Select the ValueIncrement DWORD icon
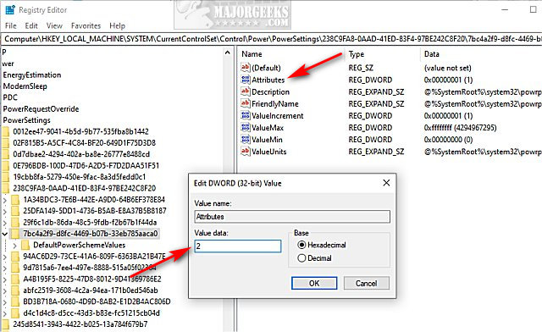Viewport: 542px width, 332px height. 245,115
